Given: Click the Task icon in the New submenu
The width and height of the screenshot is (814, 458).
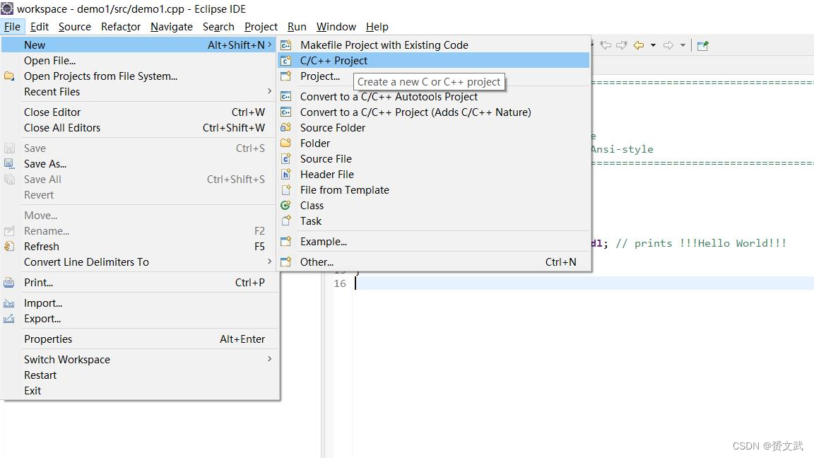Looking at the screenshot, I should pos(286,221).
